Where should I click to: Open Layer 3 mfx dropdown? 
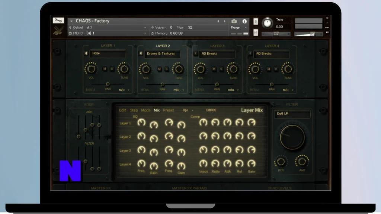point(233,90)
